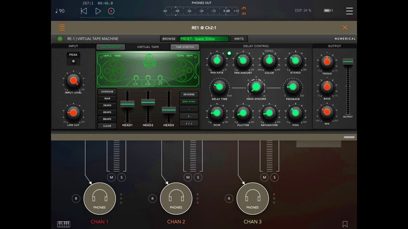Screen dimensions: 408x229
Task: Click the FLUTTER knob
Action: [x=243, y=113]
